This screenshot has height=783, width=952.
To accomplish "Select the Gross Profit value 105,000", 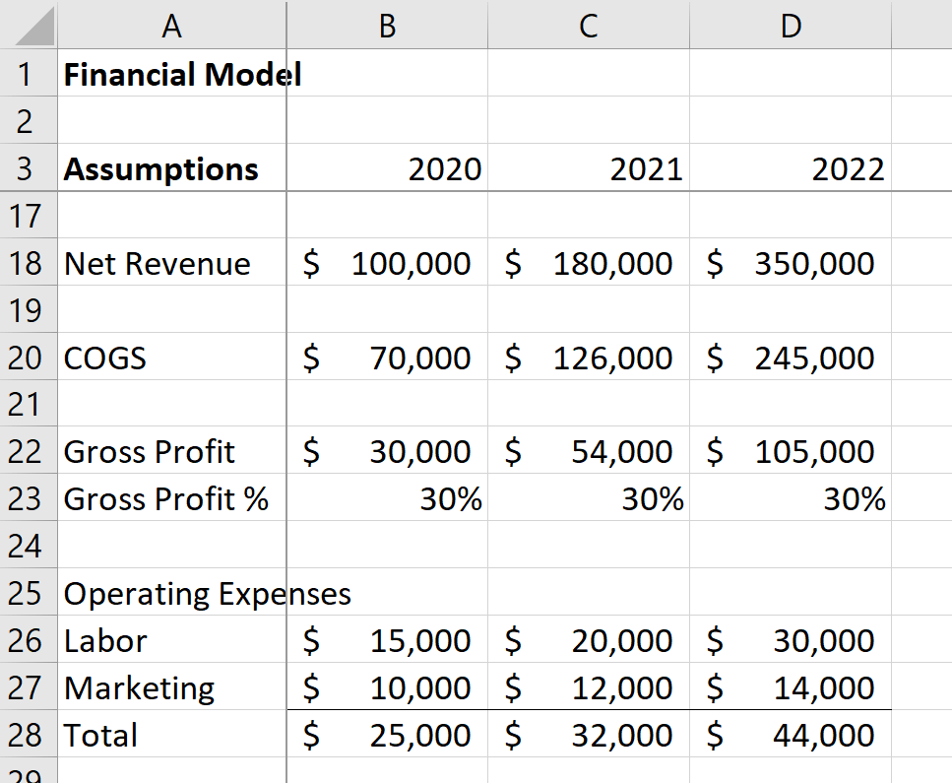I will click(x=790, y=451).
